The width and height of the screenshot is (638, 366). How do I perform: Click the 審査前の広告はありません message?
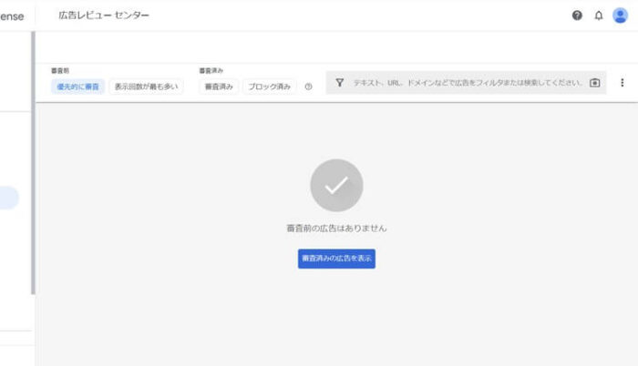coord(336,229)
